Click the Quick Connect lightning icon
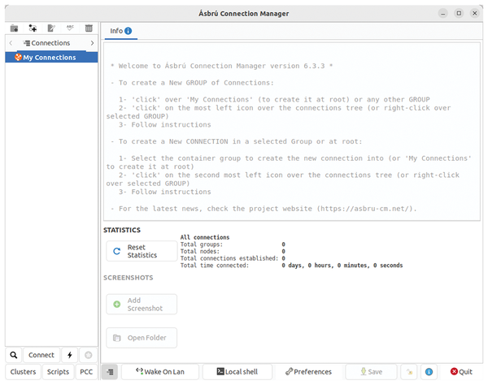Viewport: 488px width, 385px height. click(70, 355)
